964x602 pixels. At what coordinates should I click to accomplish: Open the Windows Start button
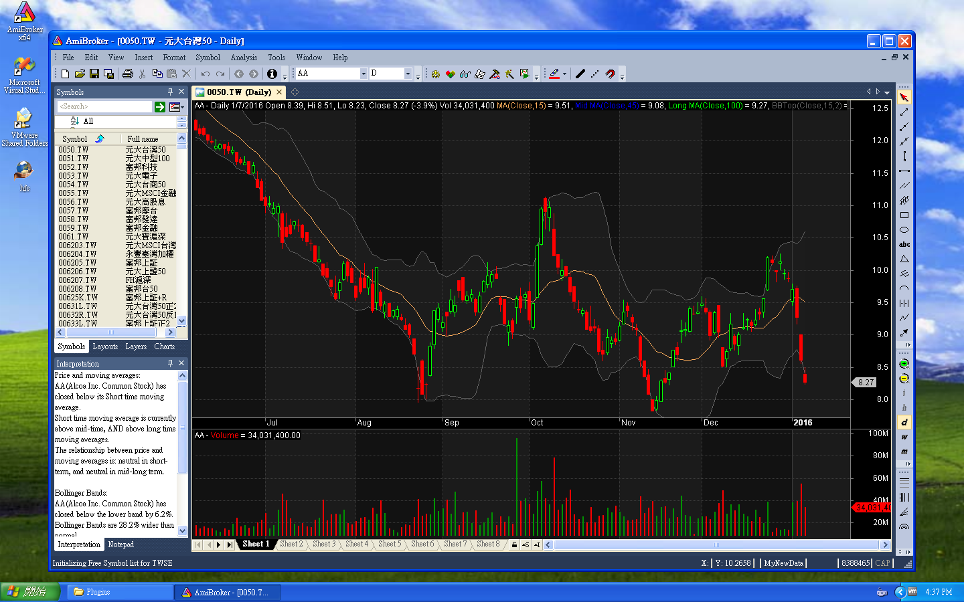(x=30, y=592)
